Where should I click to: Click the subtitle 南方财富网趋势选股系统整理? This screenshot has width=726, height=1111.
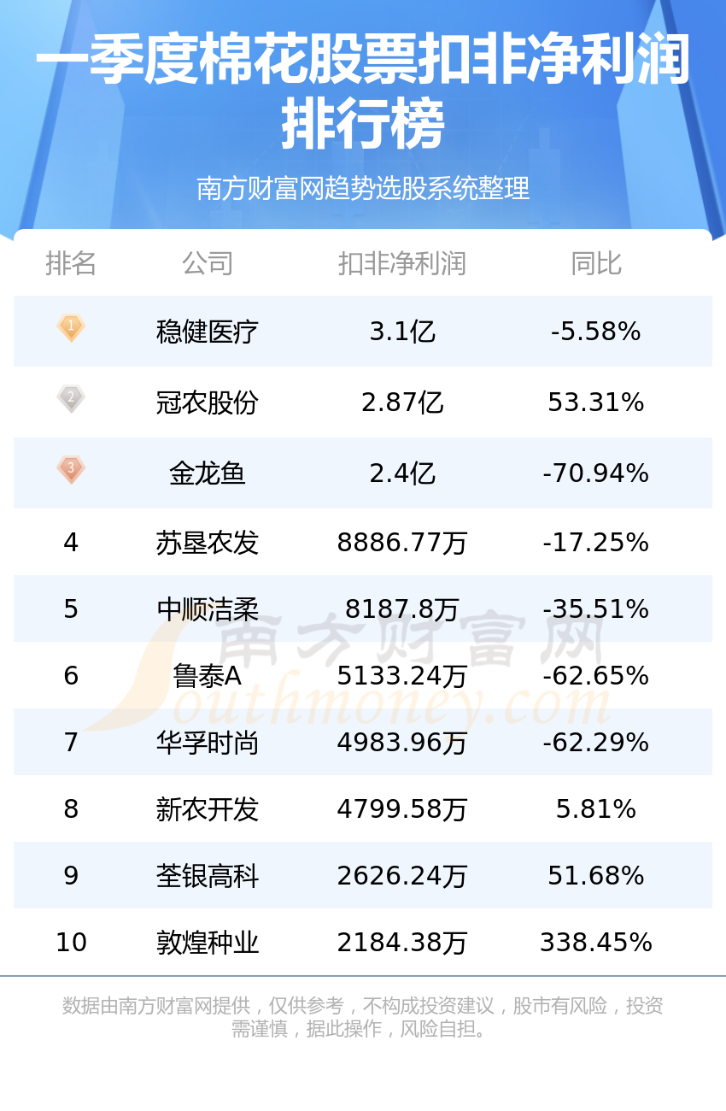coord(363,188)
